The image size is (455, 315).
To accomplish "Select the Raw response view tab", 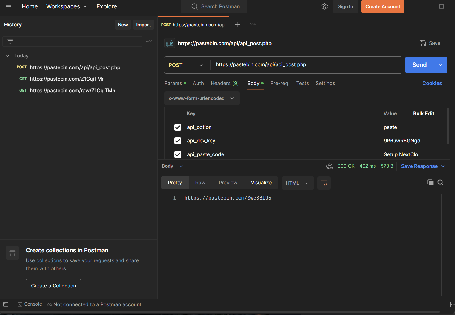I will 200,183.
